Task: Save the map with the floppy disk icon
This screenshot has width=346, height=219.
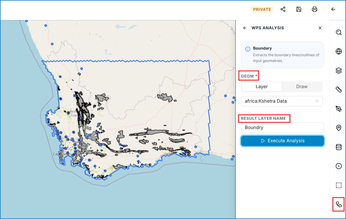Action: pyautogui.click(x=299, y=9)
